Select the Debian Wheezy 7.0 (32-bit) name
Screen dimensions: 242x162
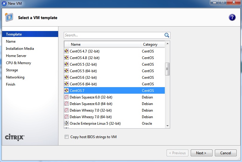(91, 110)
